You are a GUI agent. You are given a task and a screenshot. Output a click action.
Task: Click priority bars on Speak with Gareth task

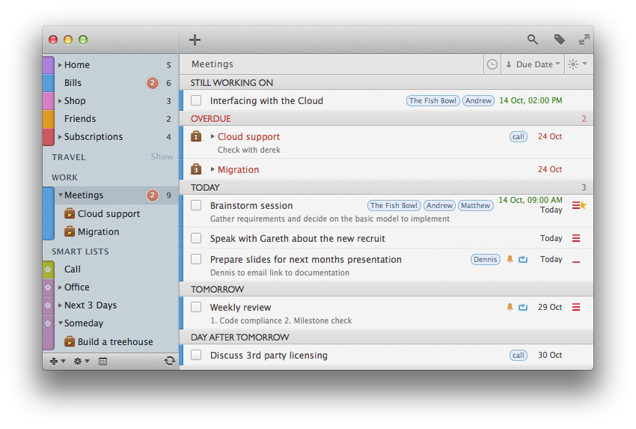(x=576, y=238)
